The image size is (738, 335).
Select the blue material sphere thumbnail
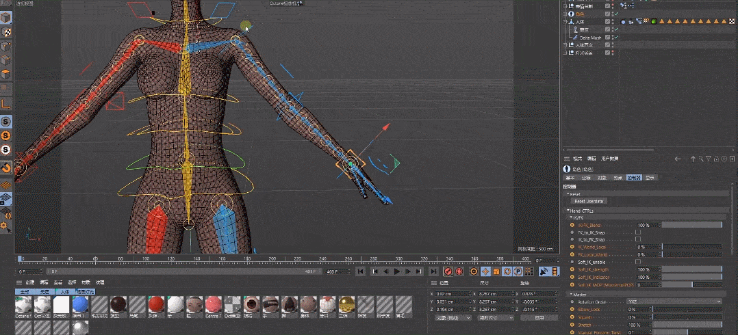pos(79,305)
